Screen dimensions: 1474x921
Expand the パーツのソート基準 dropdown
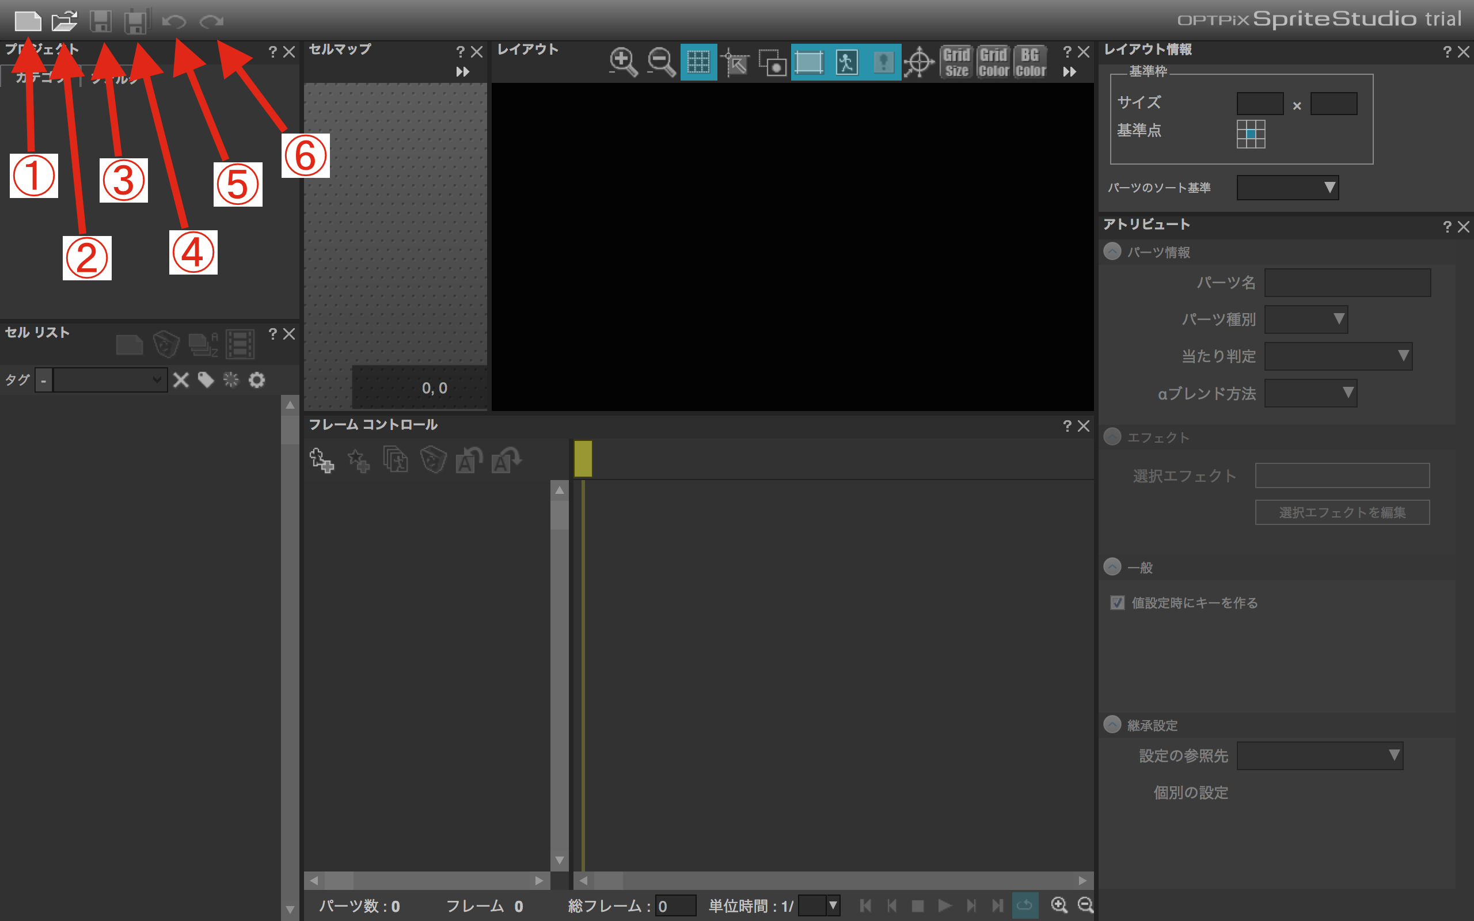[x=1287, y=188]
